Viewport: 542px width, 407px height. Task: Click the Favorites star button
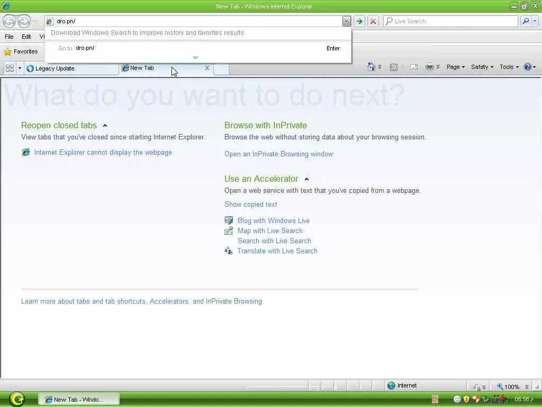(x=21, y=51)
